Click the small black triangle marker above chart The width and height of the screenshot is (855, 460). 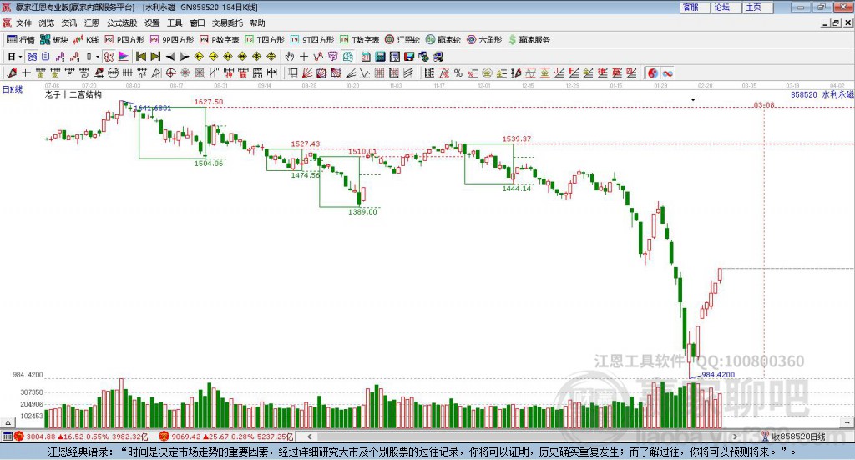693,99
